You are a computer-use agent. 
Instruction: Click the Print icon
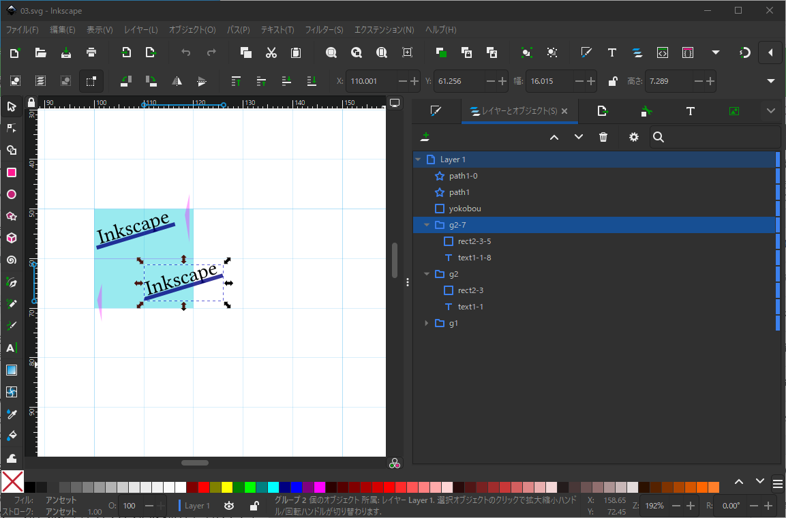point(91,52)
